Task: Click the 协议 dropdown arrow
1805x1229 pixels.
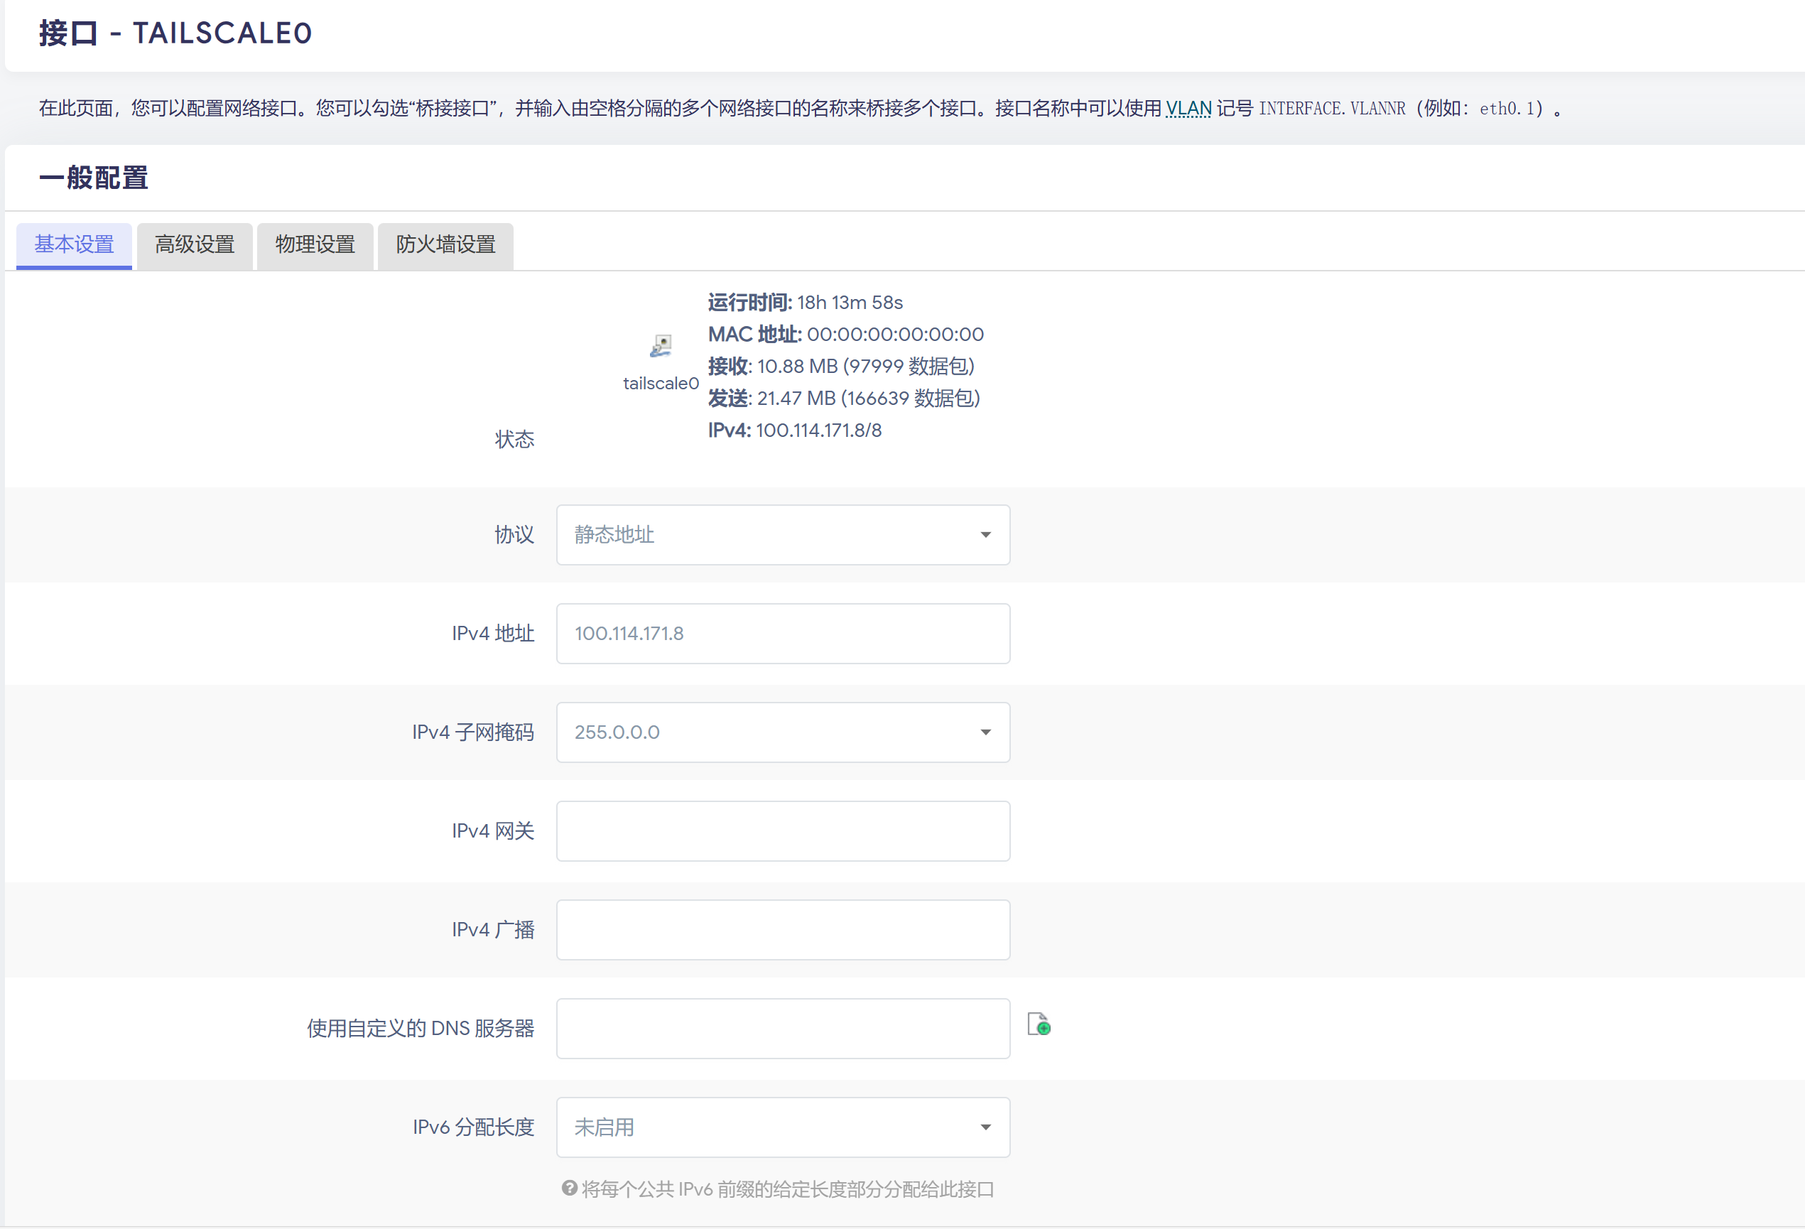Action: [985, 534]
